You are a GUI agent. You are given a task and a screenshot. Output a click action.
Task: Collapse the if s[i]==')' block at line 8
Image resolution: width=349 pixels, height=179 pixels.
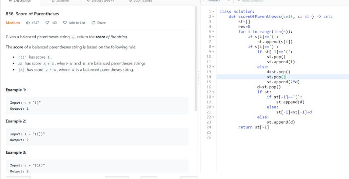click(x=213, y=47)
